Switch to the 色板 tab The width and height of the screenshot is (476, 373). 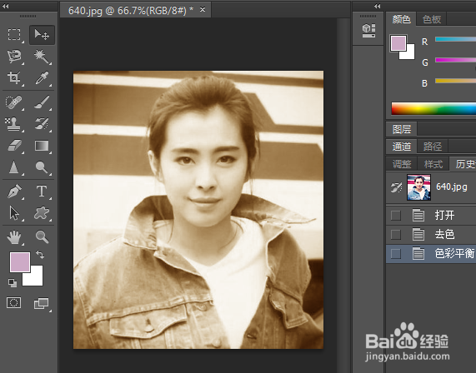point(431,19)
